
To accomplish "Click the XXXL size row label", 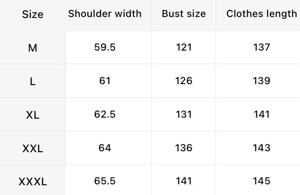I will point(33,182).
